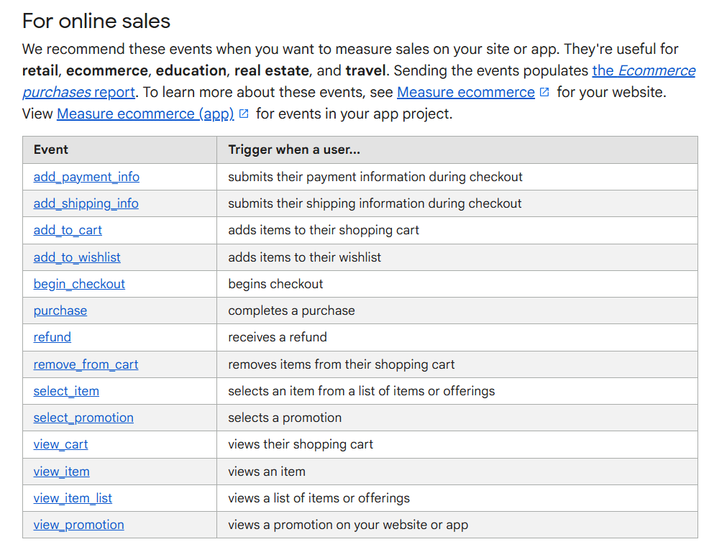
Task: Click the view_cart event link
Action: pyautogui.click(x=60, y=444)
